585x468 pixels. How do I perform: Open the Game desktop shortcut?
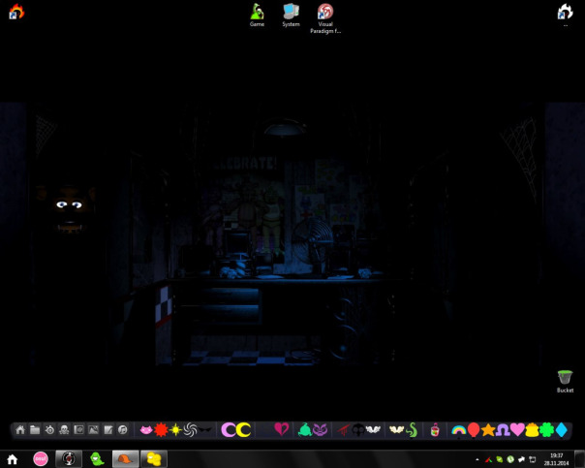(257, 13)
